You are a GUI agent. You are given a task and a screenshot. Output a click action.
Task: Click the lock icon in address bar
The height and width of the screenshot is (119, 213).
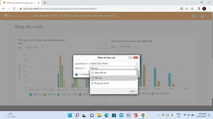tap(21, 9)
